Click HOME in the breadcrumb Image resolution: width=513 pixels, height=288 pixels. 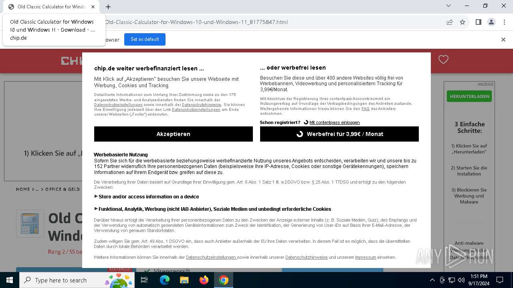23,189
